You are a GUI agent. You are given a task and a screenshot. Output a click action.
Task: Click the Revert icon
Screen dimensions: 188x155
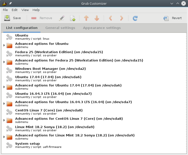(x=166, y=18)
